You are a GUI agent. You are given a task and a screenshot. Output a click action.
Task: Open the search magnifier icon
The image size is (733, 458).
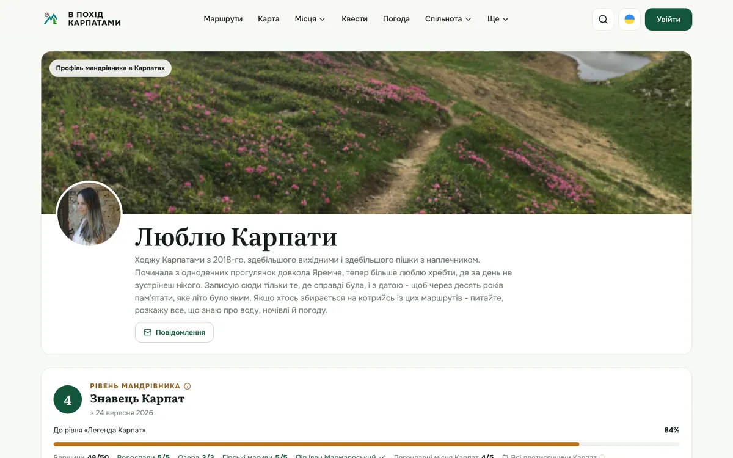pos(603,19)
